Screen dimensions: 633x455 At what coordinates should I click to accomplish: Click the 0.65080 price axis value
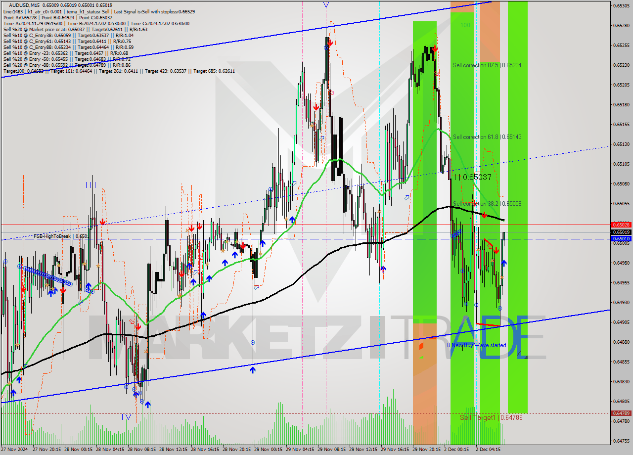[621, 183]
